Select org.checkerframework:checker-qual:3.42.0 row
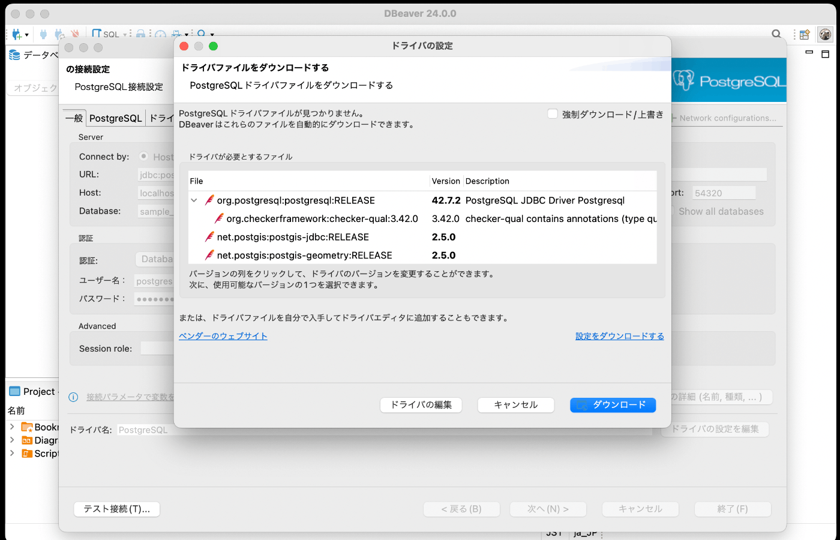This screenshot has width=840, height=540. (x=422, y=218)
